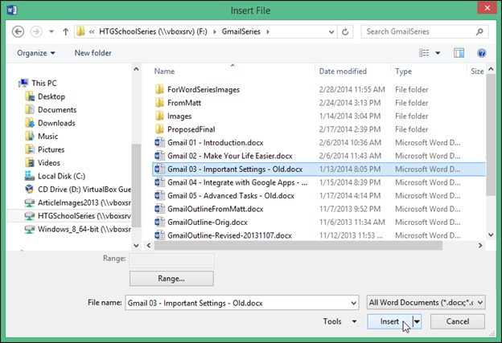This screenshot has width=502, height=343.
Task: Expand the File name dropdown arrow
Action: coord(353,303)
